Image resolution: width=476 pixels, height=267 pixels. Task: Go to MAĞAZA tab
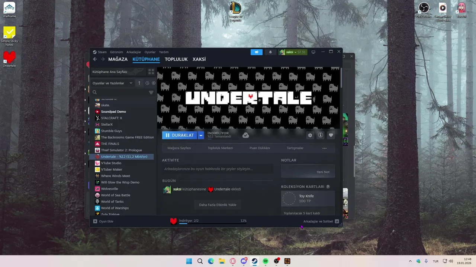pos(118,59)
